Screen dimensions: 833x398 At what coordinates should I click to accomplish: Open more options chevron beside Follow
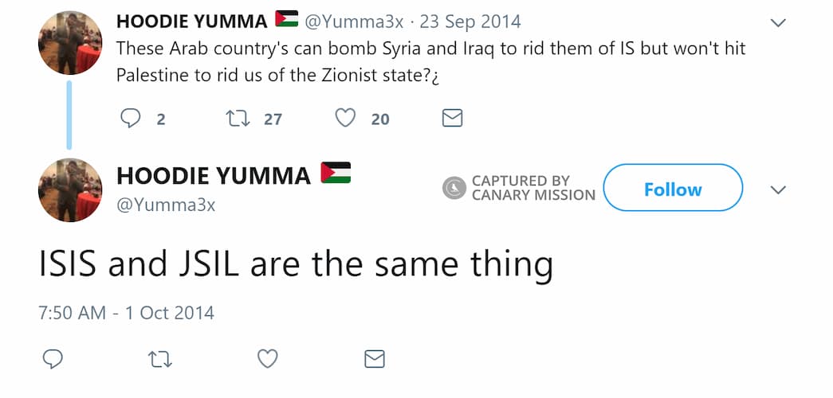[x=779, y=189]
